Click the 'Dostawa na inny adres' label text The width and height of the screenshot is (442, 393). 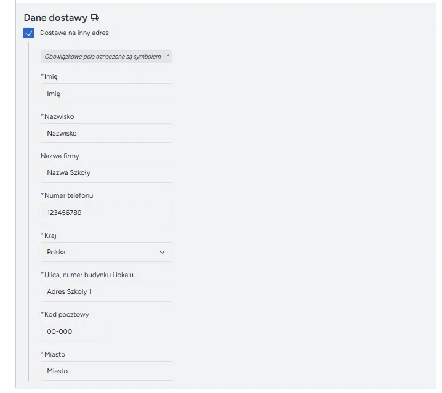74,33
